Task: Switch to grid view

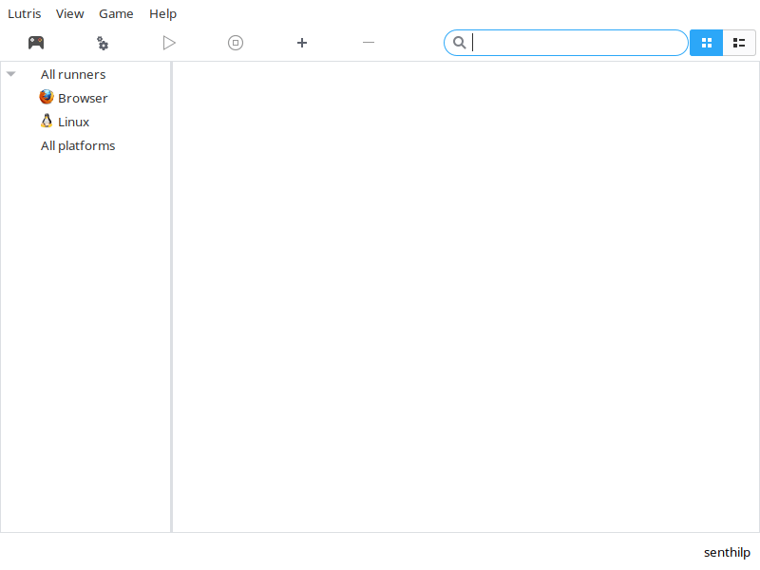Action: (x=706, y=43)
